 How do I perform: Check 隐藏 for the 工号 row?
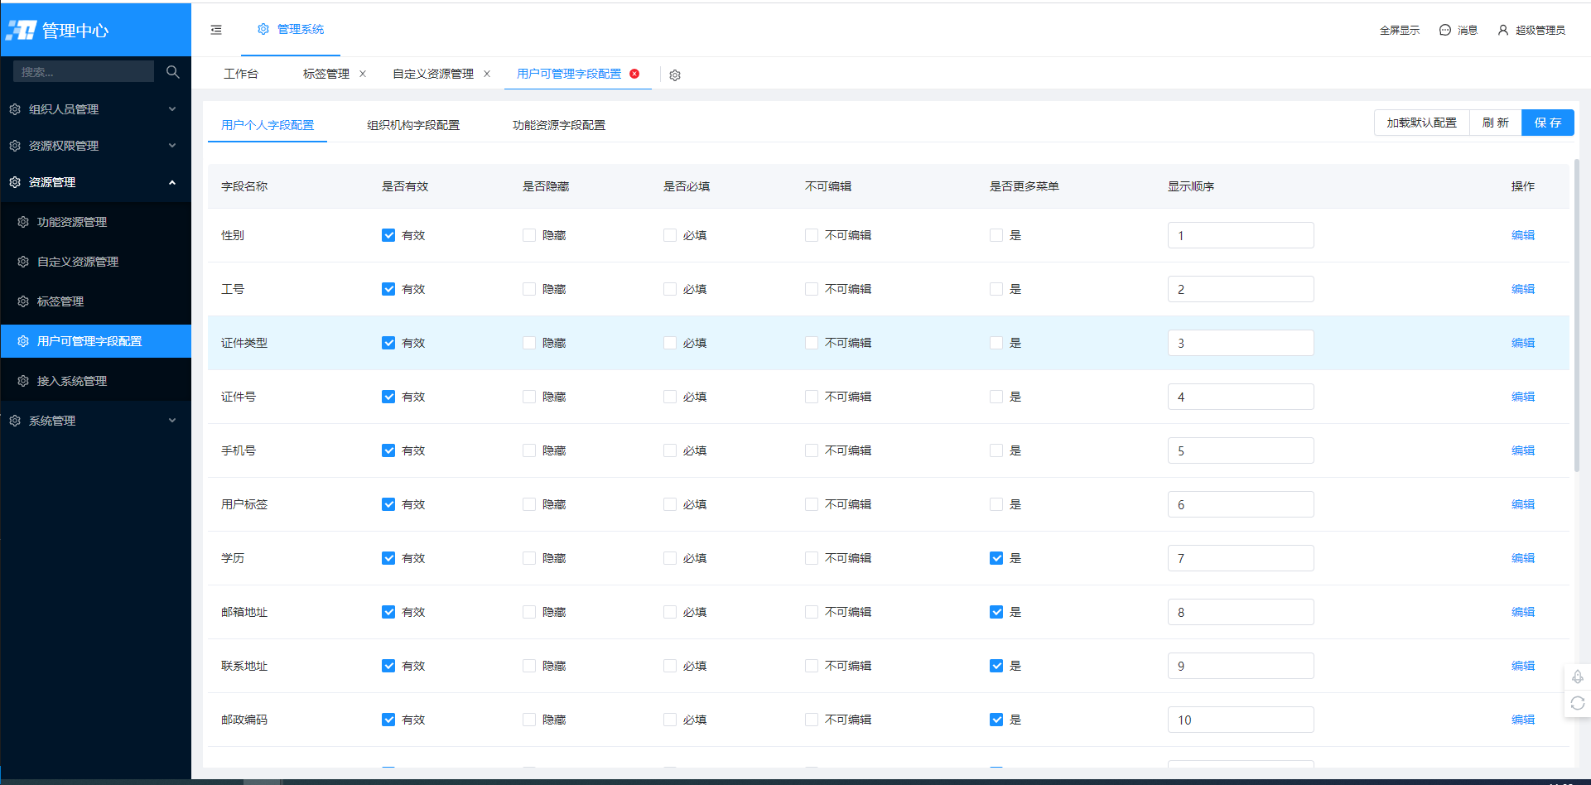(529, 289)
